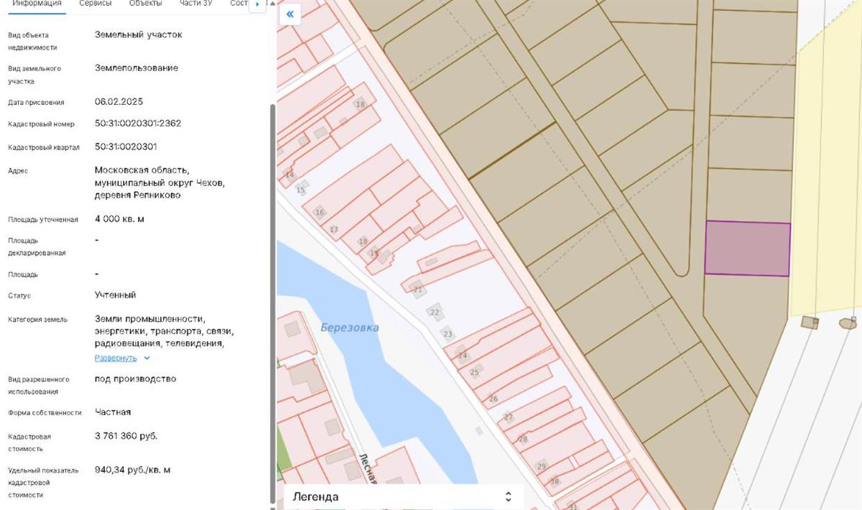Select building 16 on the map
The image size is (862, 510).
[320, 213]
